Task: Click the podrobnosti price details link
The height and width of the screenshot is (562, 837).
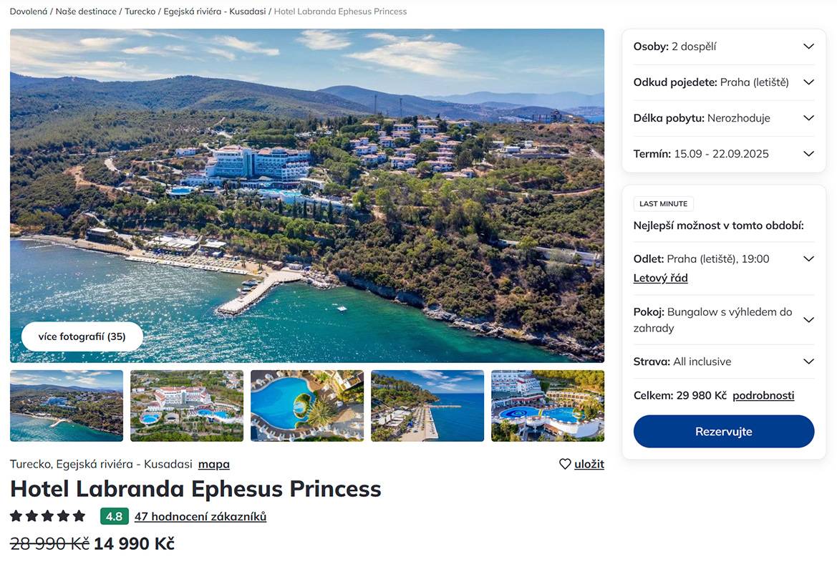Action: click(x=763, y=395)
